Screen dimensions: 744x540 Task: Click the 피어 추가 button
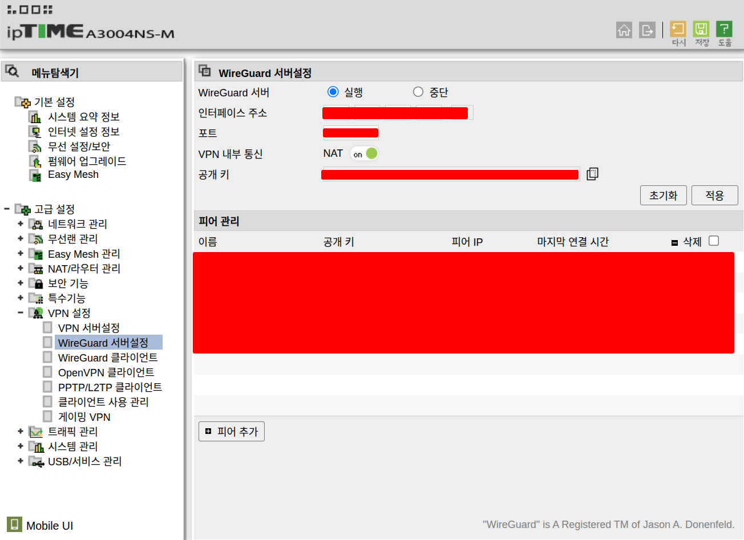pos(232,431)
